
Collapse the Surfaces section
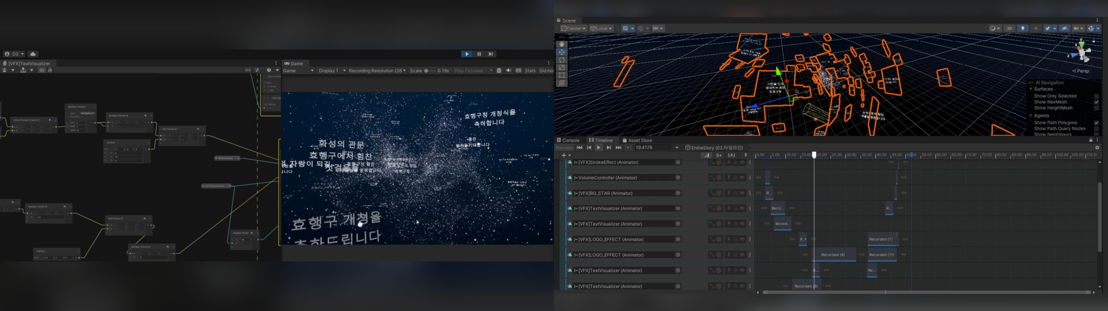(x=1031, y=89)
